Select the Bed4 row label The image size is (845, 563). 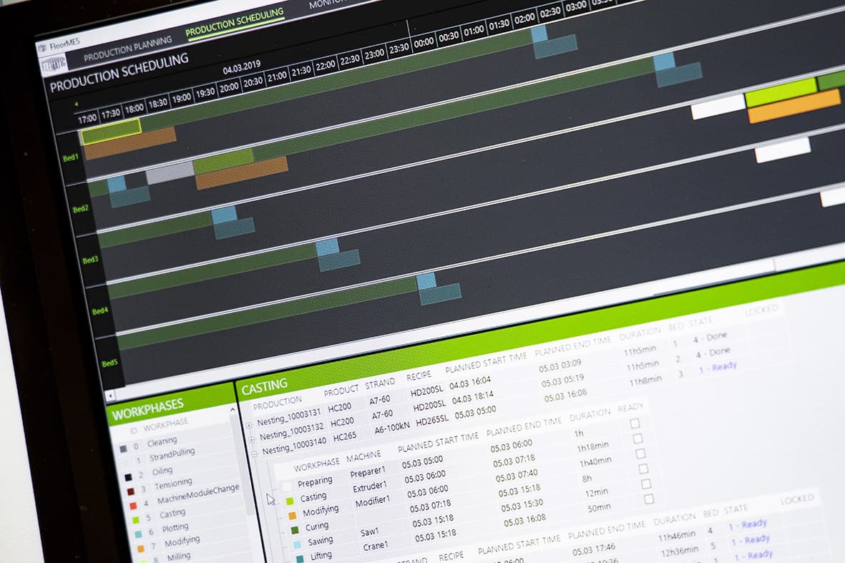tap(99, 311)
